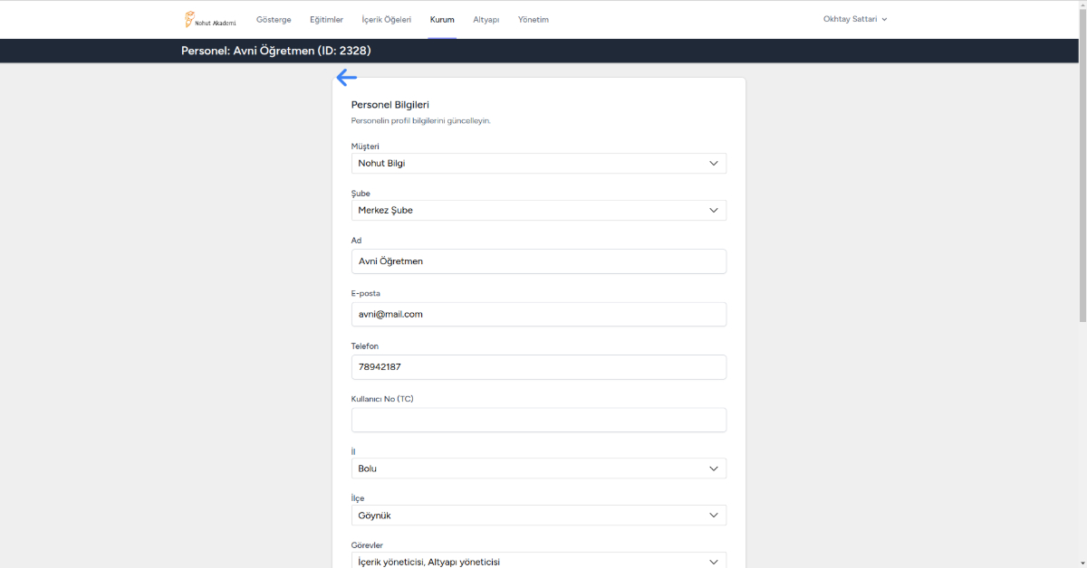Click the chevron next to Okhtay Sattari

pyautogui.click(x=884, y=19)
